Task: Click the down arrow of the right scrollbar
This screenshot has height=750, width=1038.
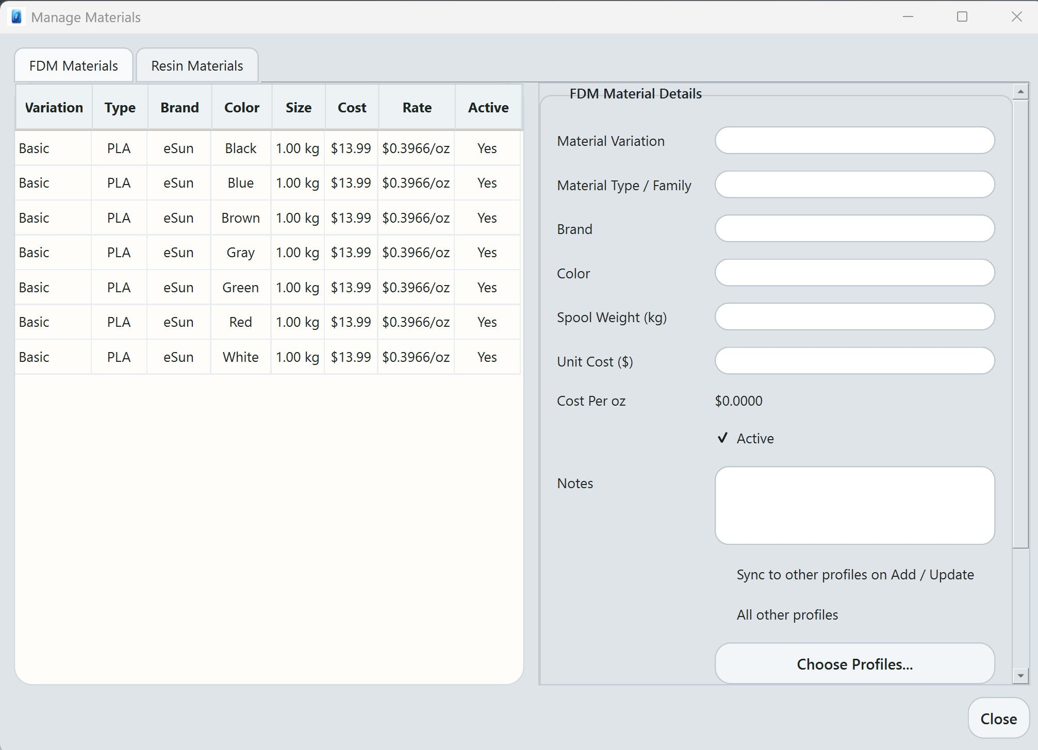Action: point(1021,674)
